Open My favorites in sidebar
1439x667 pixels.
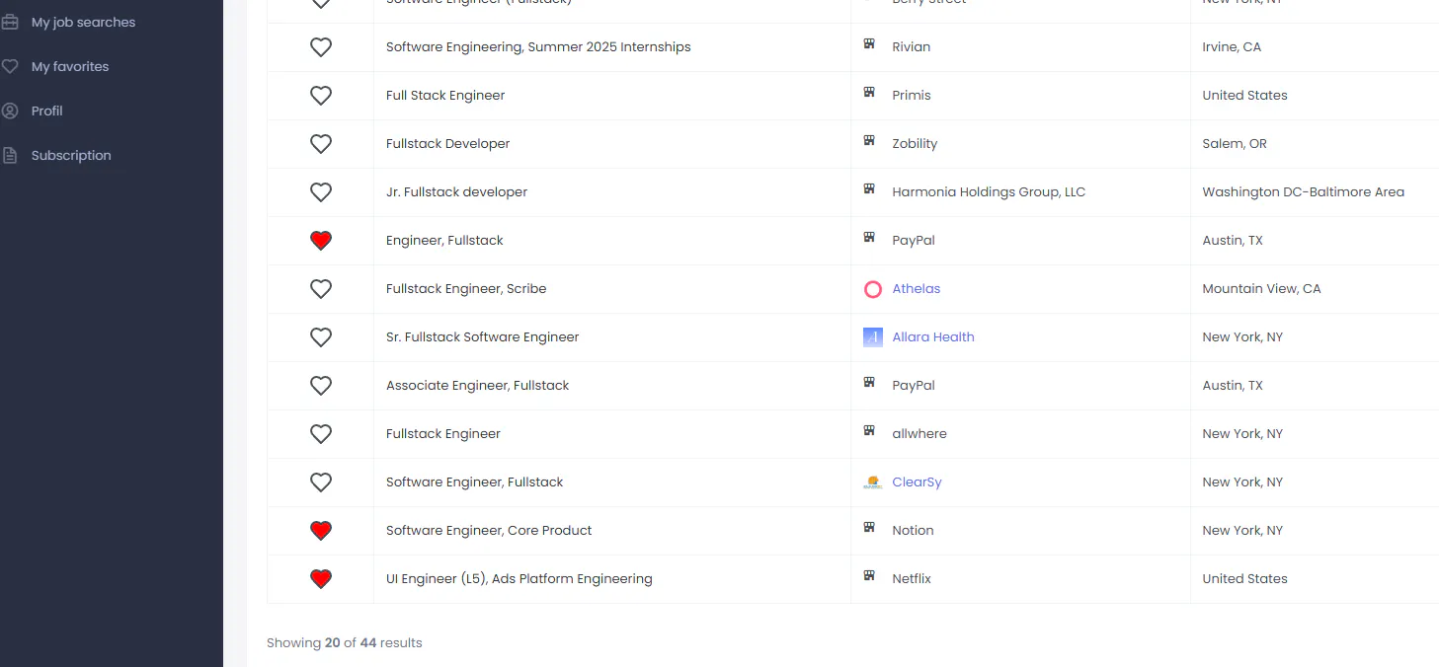click(x=70, y=66)
